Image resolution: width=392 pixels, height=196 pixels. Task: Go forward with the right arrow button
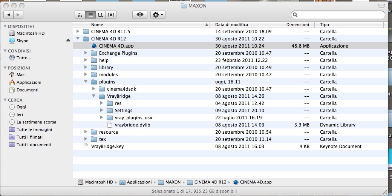pos(18,15)
